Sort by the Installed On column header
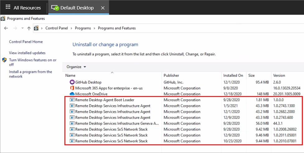304x153 pixels. point(234,76)
